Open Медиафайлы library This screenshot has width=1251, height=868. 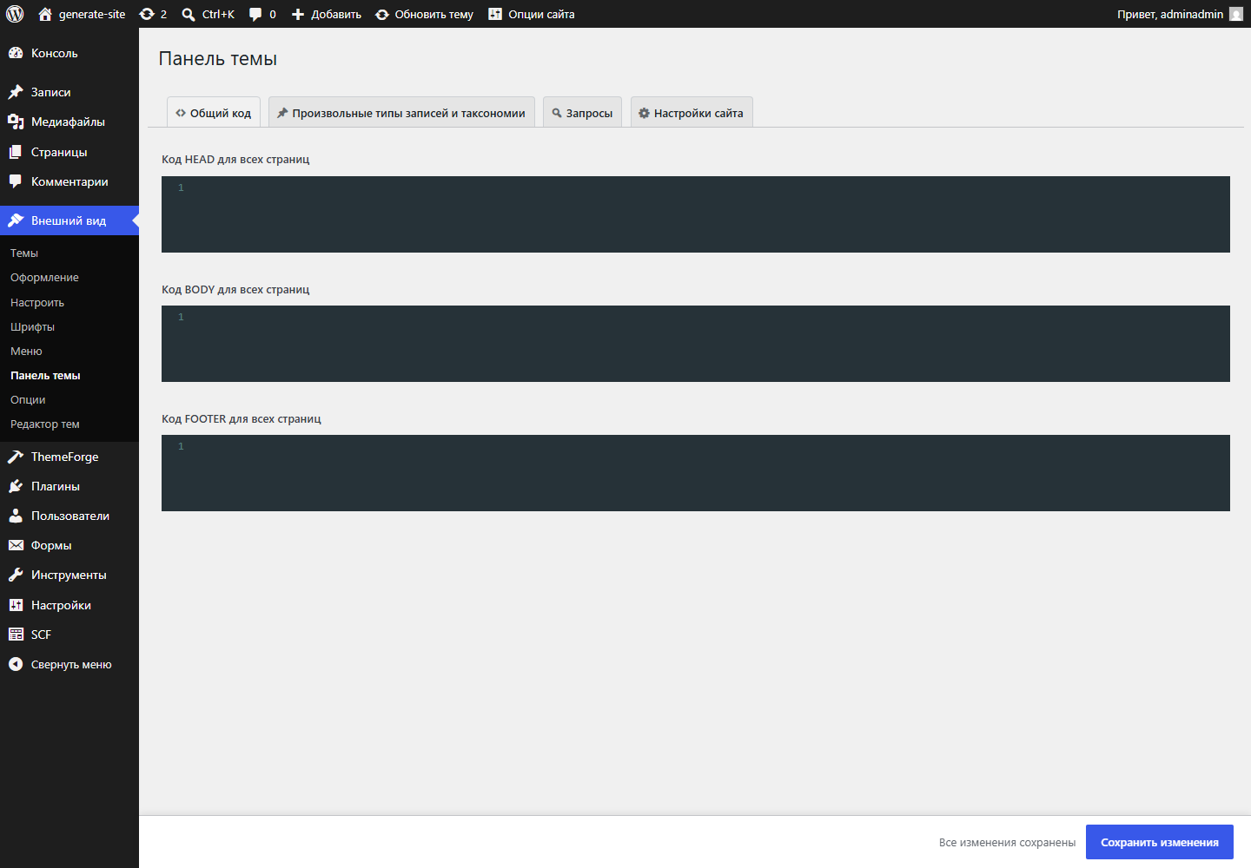pos(69,122)
